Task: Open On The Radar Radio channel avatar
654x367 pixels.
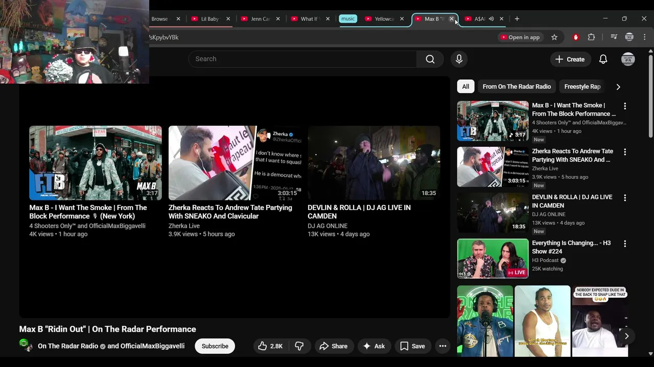Action: [26, 346]
